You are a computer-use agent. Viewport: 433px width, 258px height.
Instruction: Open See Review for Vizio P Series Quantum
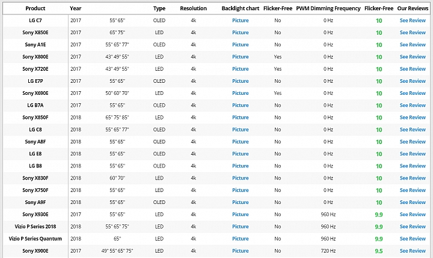pos(413,239)
